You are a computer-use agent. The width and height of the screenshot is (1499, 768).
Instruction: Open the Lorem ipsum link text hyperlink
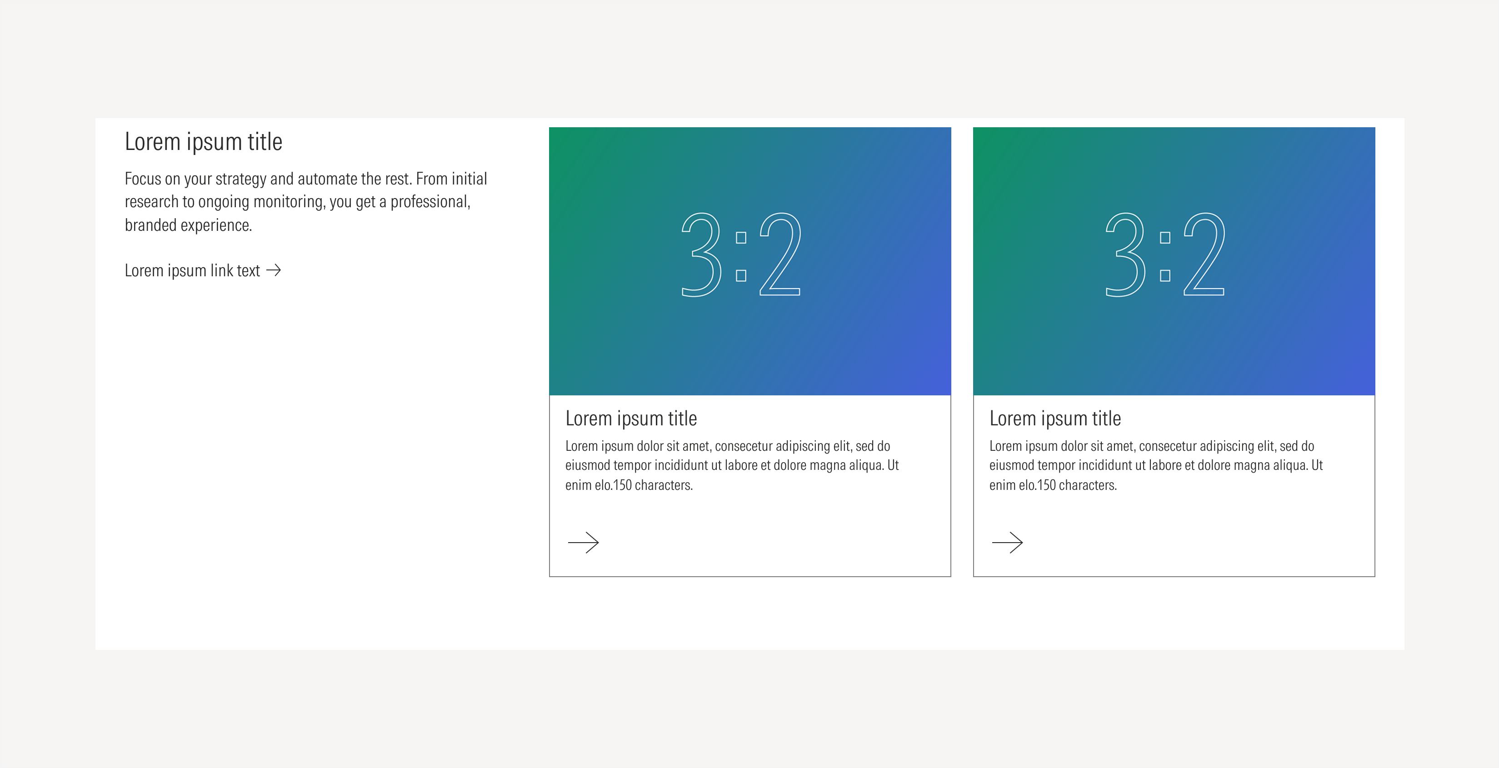pyautogui.click(x=192, y=270)
